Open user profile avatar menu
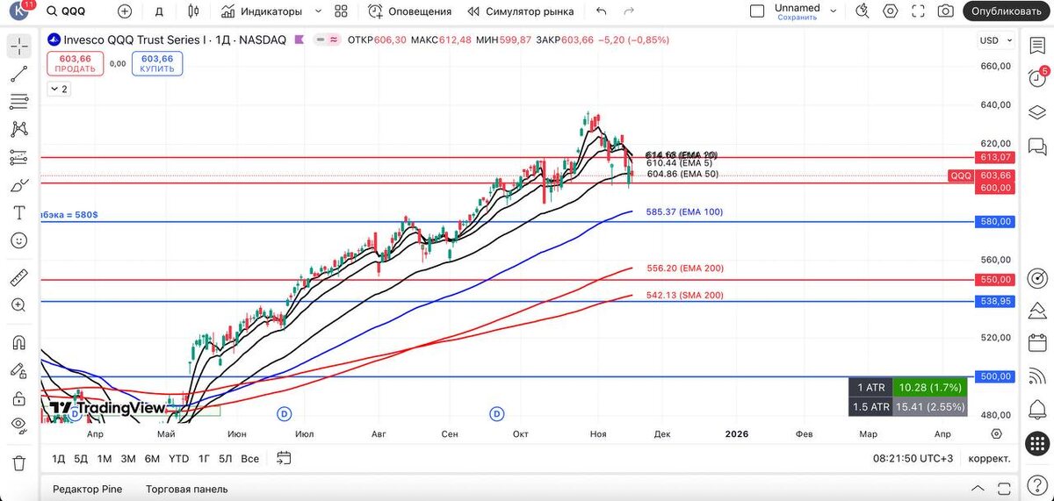The width and height of the screenshot is (1054, 501). pyautogui.click(x=20, y=11)
